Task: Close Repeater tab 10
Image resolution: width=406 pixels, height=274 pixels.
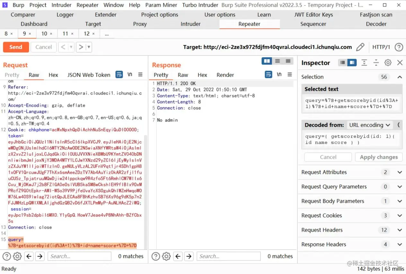Action: tap(51, 34)
